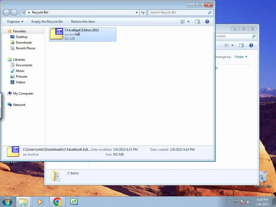This screenshot has height=207, width=276.
Task: Click the volume speaker icon in tray
Action: click(249, 202)
